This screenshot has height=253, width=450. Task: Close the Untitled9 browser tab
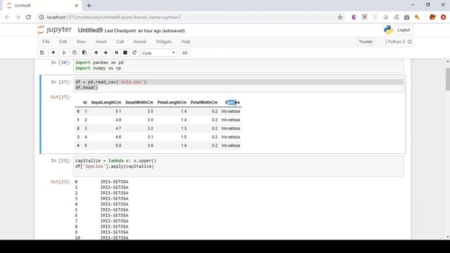point(77,6)
